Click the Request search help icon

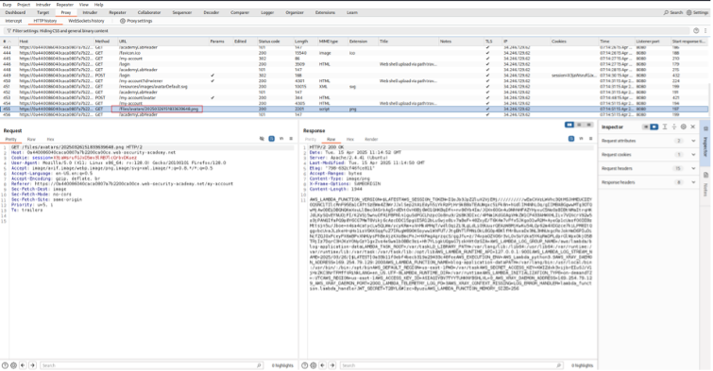pyautogui.click(x=5, y=365)
